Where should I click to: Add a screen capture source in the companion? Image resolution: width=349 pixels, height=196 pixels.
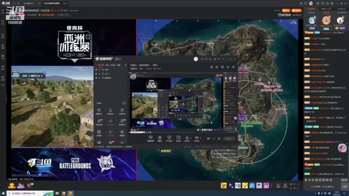coord(151,139)
